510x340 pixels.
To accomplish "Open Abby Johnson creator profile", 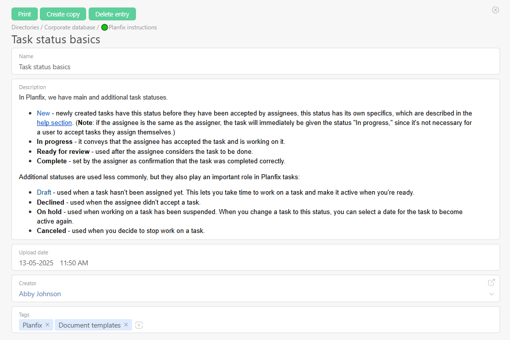I will 40,294.
